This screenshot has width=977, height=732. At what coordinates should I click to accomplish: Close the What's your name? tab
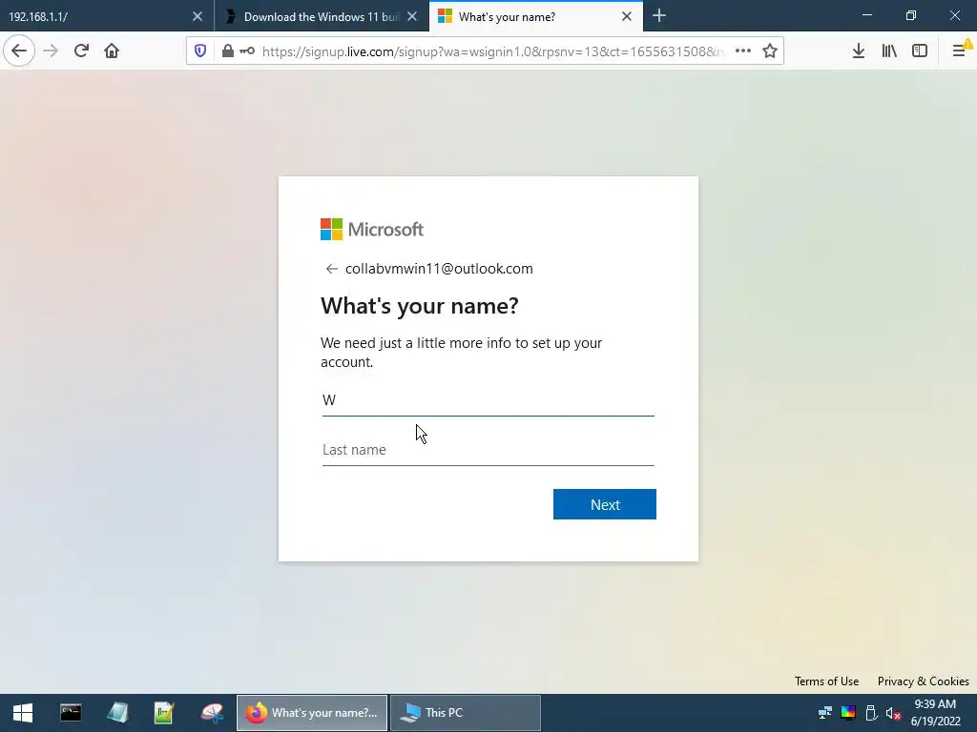(626, 17)
